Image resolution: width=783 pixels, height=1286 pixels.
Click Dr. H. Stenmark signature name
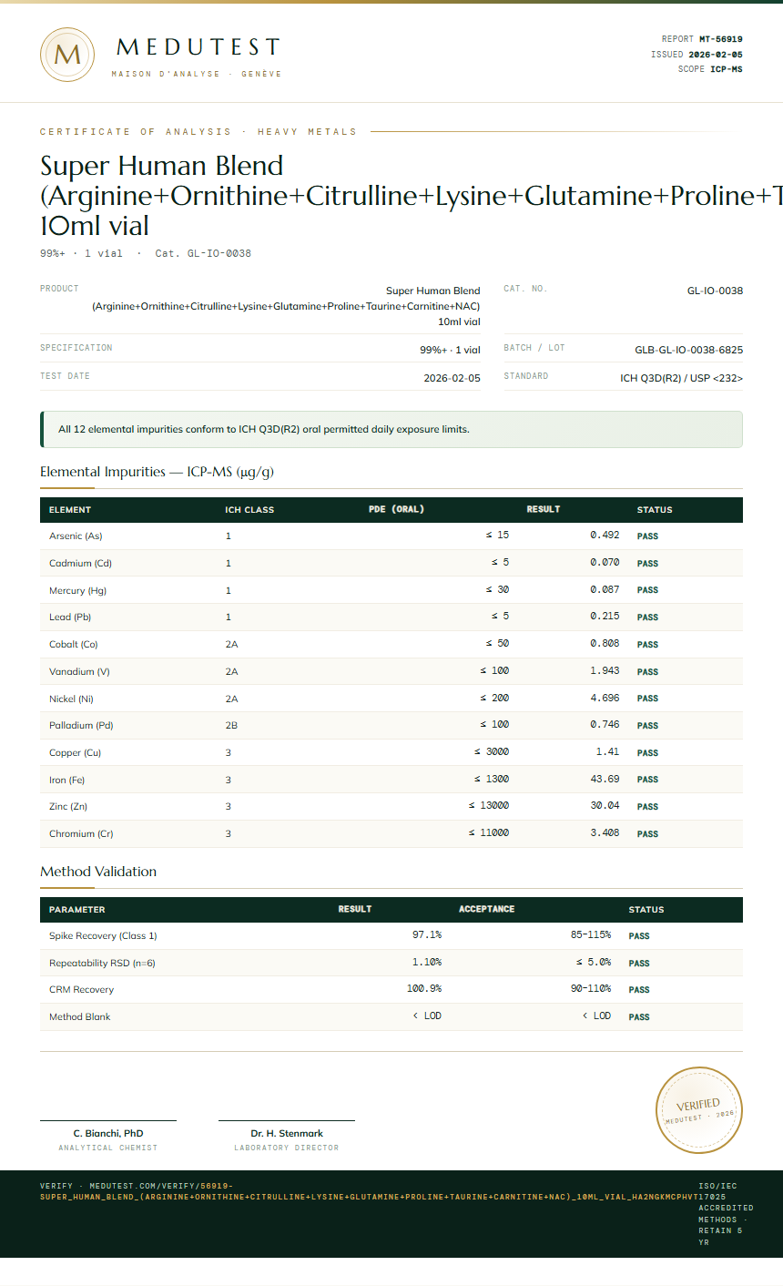tap(287, 1134)
